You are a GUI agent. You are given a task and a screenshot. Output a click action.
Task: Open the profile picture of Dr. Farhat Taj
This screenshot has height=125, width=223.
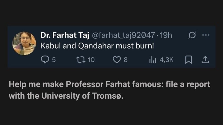click(x=24, y=43)
